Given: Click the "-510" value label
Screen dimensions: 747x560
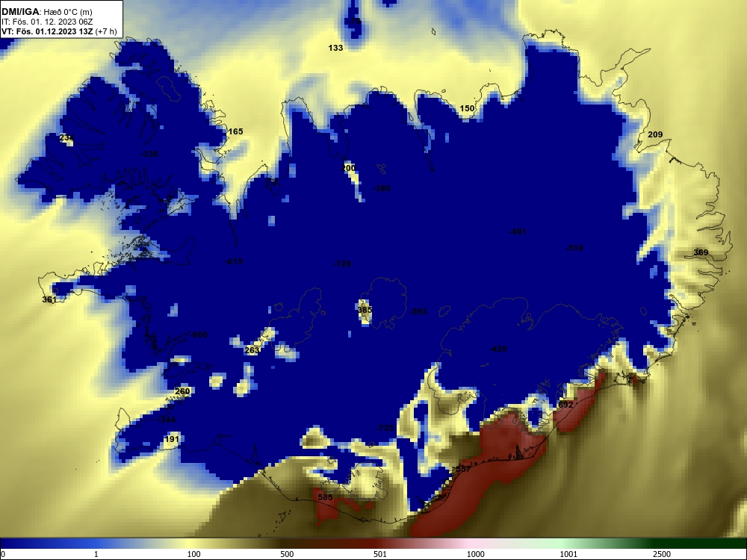Looking at the screenshot, I should 574,248.
